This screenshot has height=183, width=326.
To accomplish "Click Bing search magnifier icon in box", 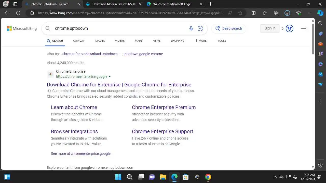I will [x=48, y=28].
